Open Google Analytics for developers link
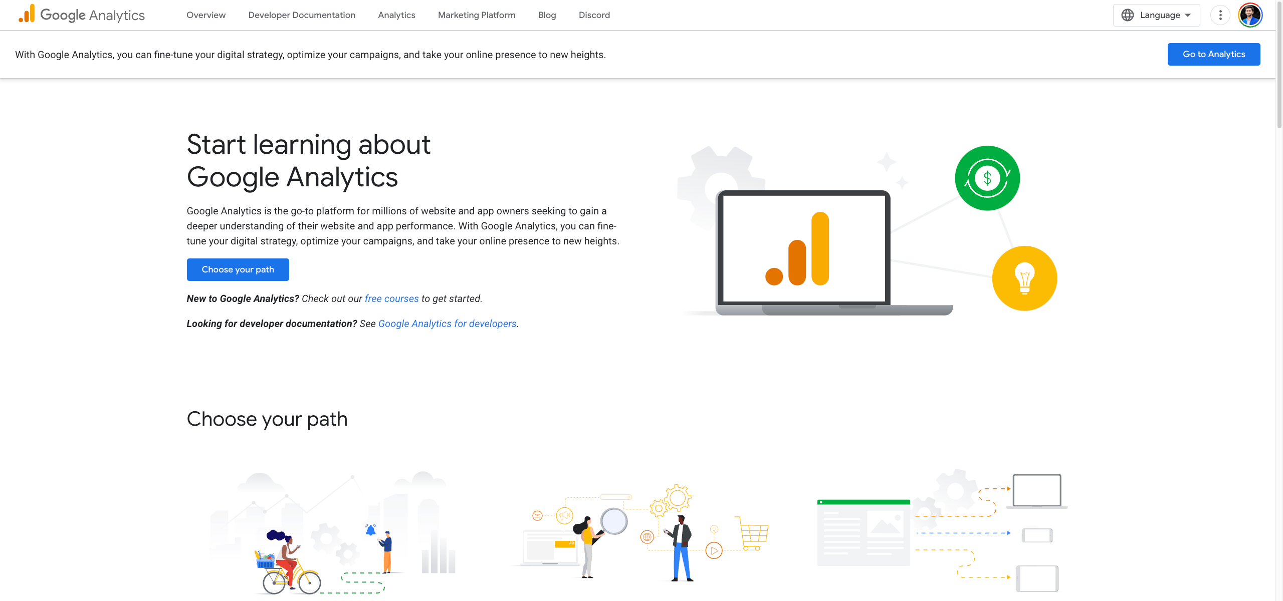 click(447, 324)
